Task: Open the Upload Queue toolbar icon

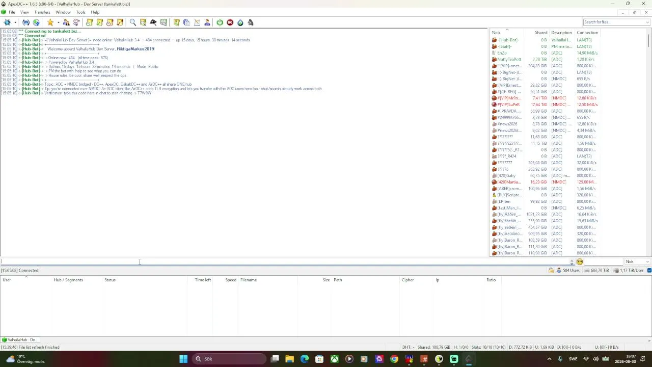Action: [x=110, y=22]
